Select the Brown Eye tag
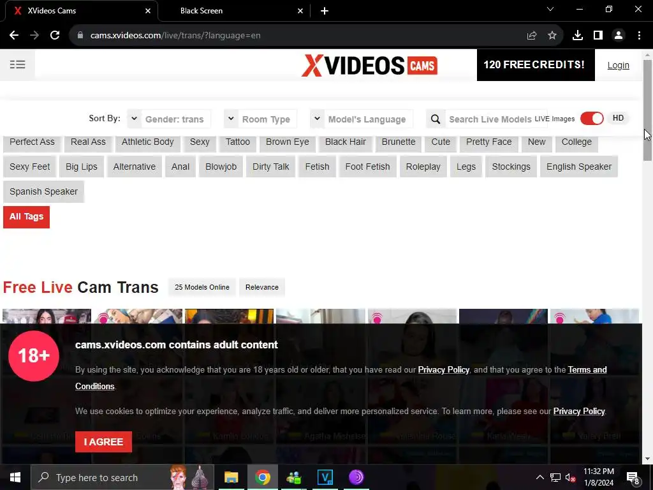The height and width of the screenshot is (490, 653). click(x=288, y=142)
